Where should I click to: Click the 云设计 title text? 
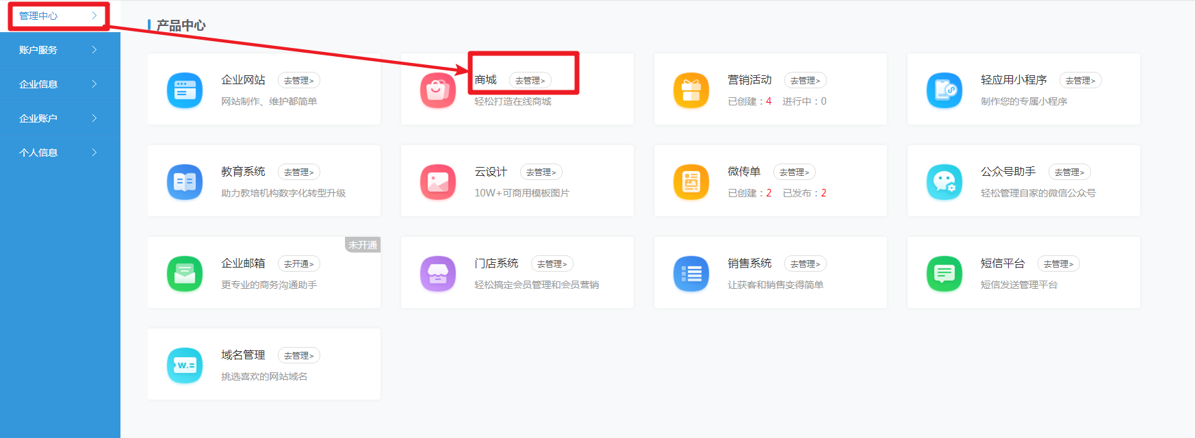[491, 172]
